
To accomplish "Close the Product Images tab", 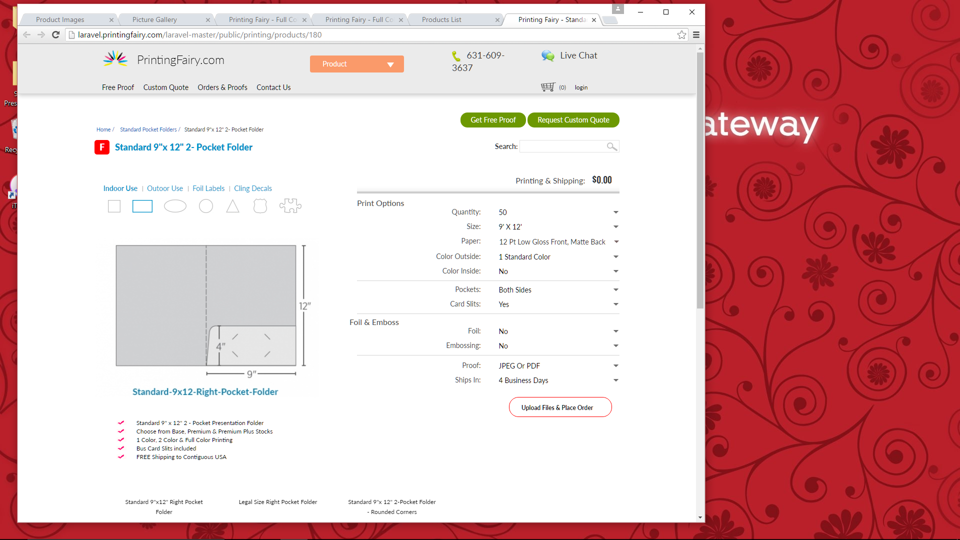I will click(111, 20).
